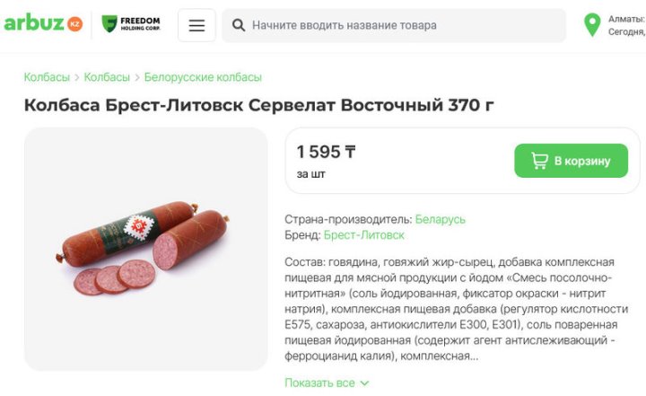Viewport: 646px width, 396px height.
Task: Click the "за шт" unit label
Action: pos(310,174)
